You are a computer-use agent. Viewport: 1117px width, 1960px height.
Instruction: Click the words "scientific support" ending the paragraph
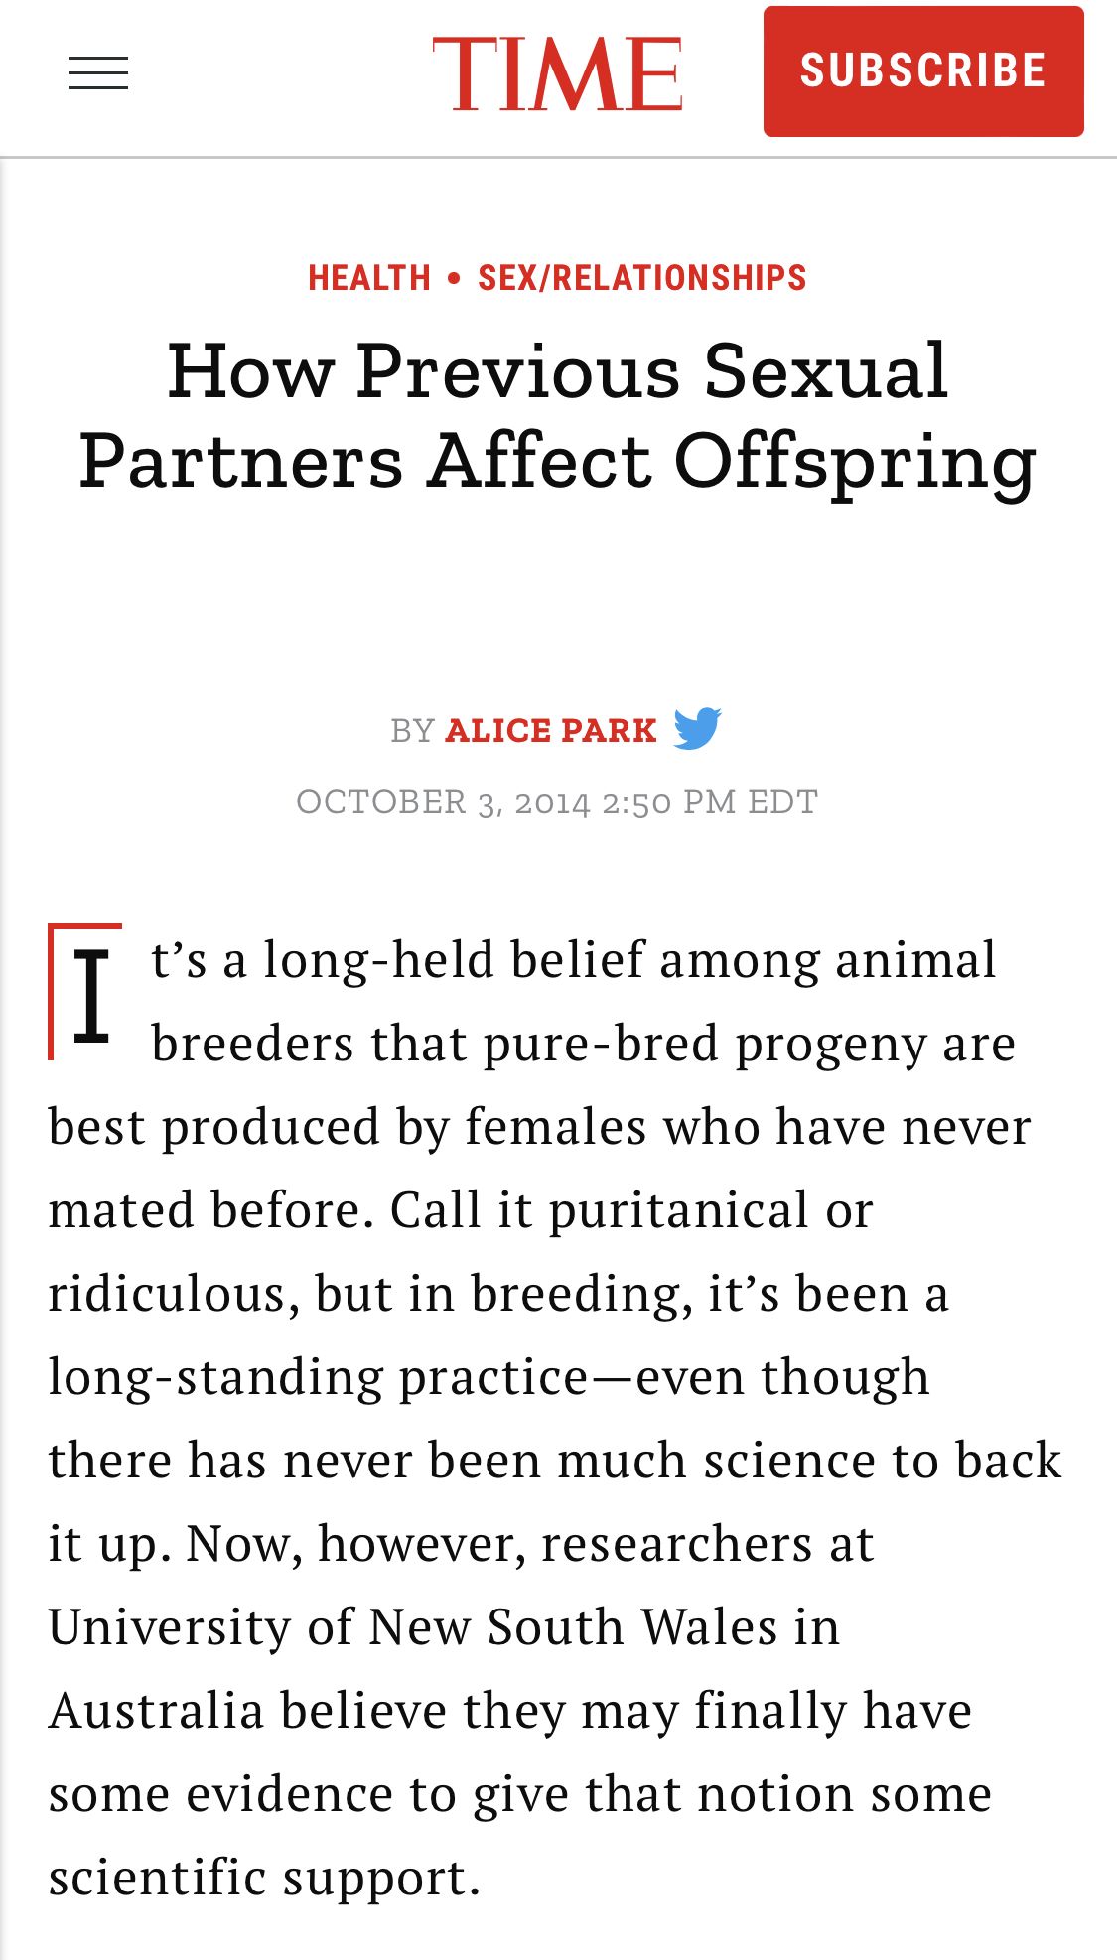click(264, 1878)
